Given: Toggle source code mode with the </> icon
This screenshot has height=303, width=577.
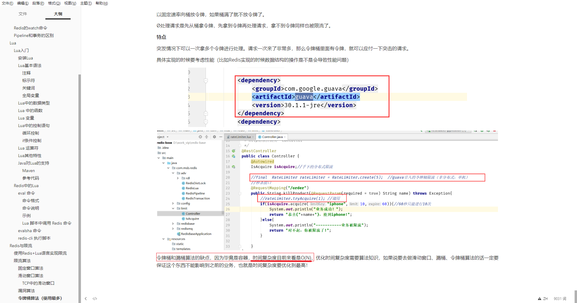Looking at the screenshot, I should 95,298.
